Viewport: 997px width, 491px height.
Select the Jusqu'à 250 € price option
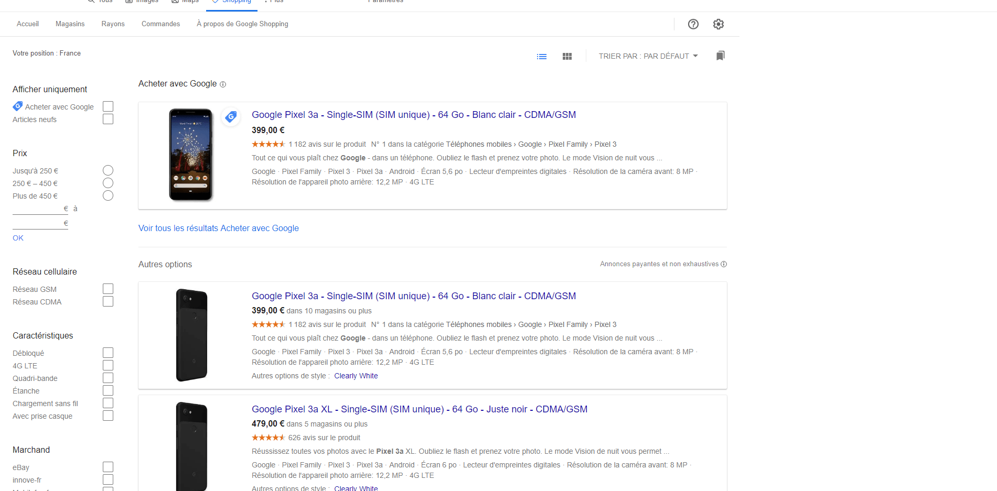pos(108,170)
